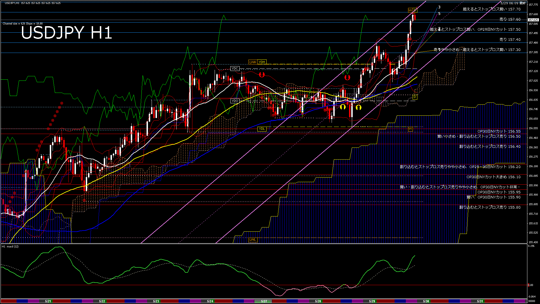Viewport: 540px width, 304px height.
Task: Click the '売り 157.40' annotation
Action: 510,40
